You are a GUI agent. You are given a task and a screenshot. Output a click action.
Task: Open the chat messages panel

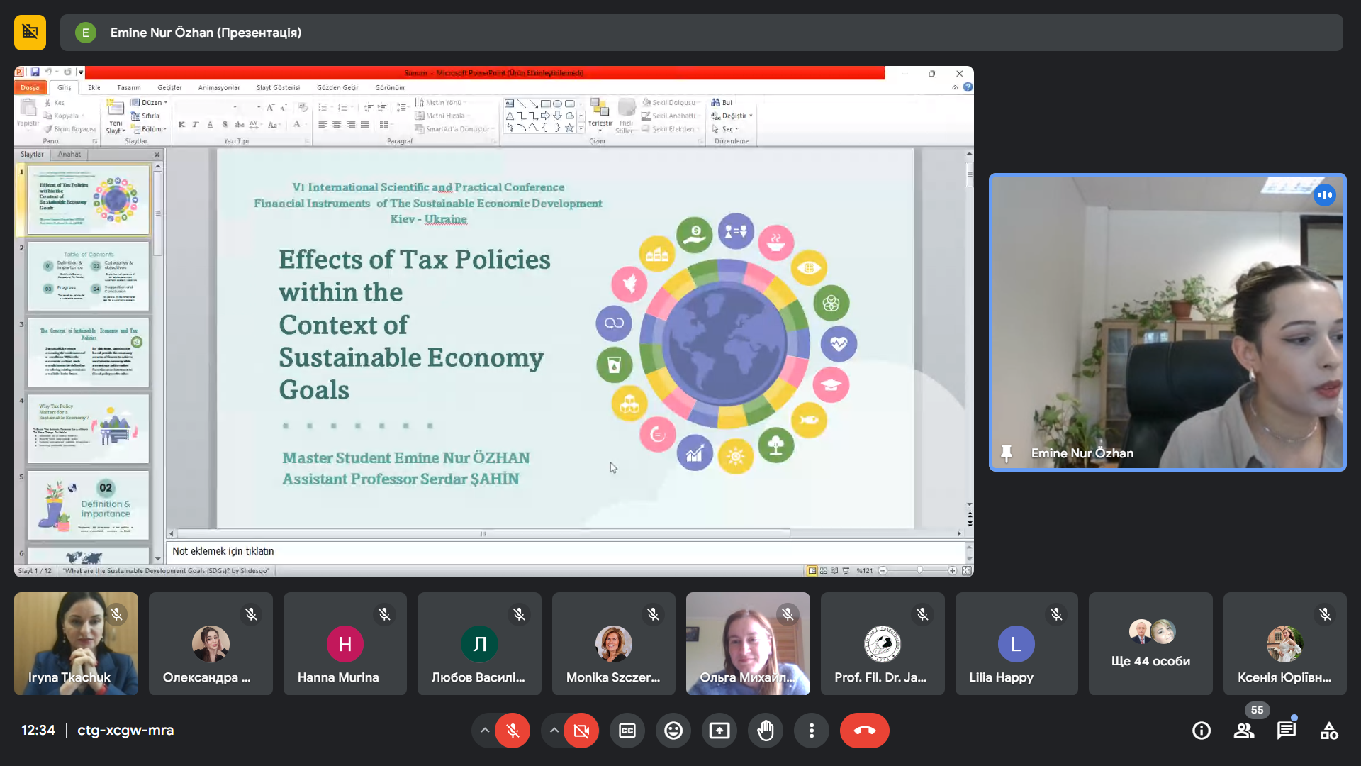[x=1287, y=731]
